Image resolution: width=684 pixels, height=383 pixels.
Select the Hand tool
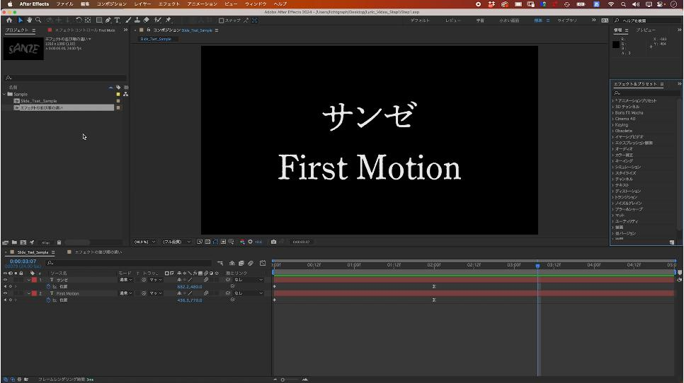point(29,20)
